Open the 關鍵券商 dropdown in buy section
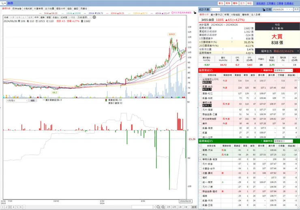The height and width of the screenshot is (210, 300). 283,71
